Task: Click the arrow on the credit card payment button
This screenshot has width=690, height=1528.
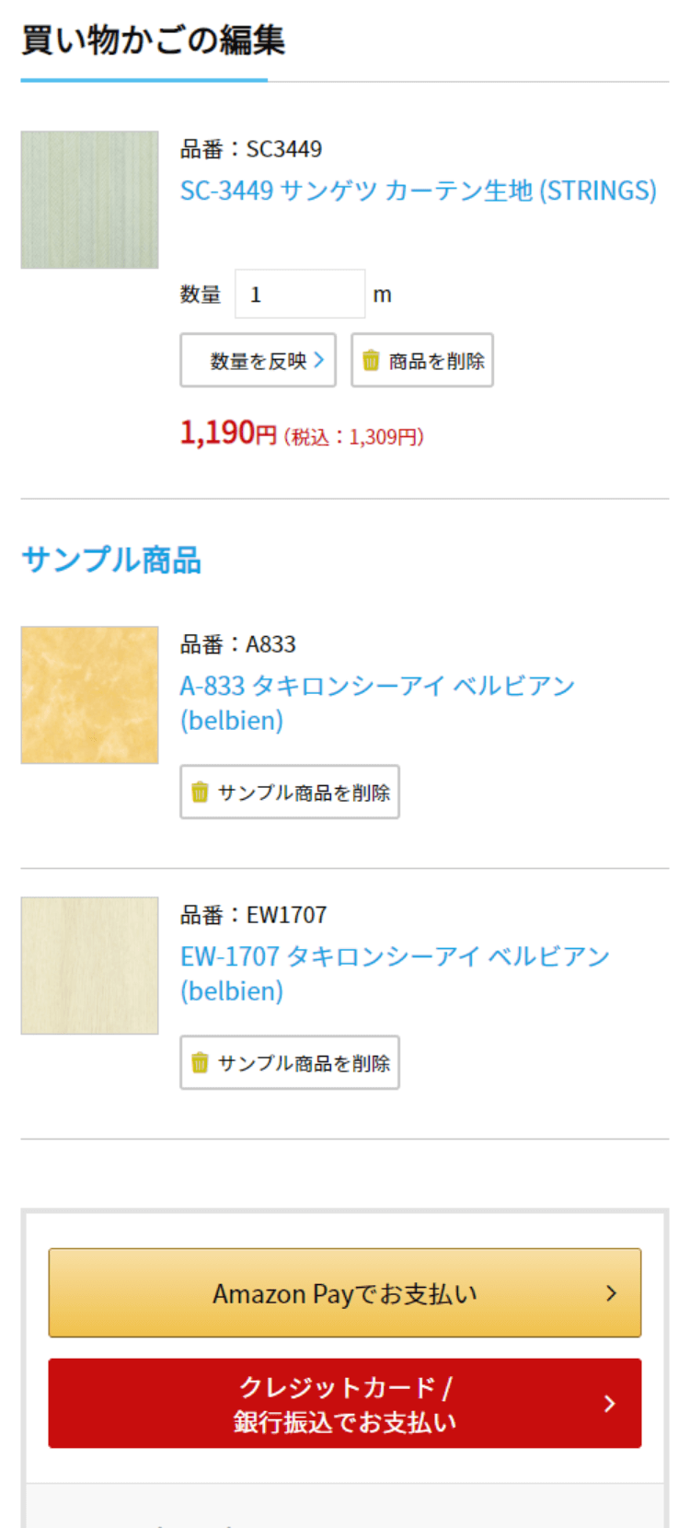Action: click(608, 1403)
